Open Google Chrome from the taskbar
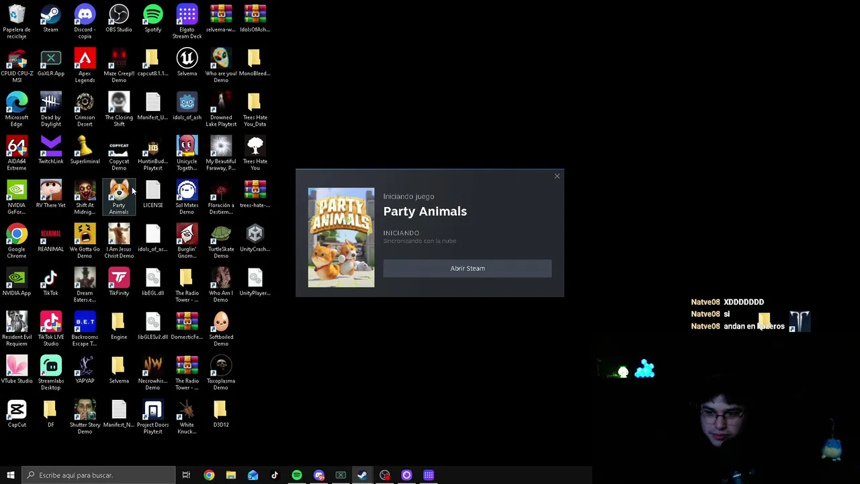Viewport: 860px width, 484px height. [x=209, y=475]
